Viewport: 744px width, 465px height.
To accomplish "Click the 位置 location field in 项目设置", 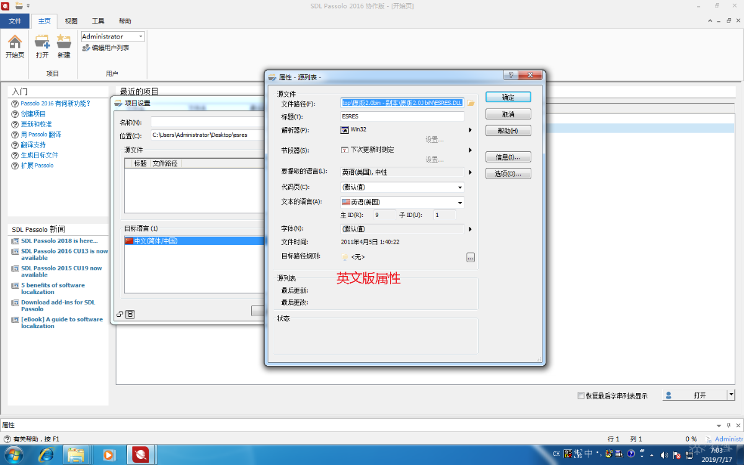I will click(208, 135).
